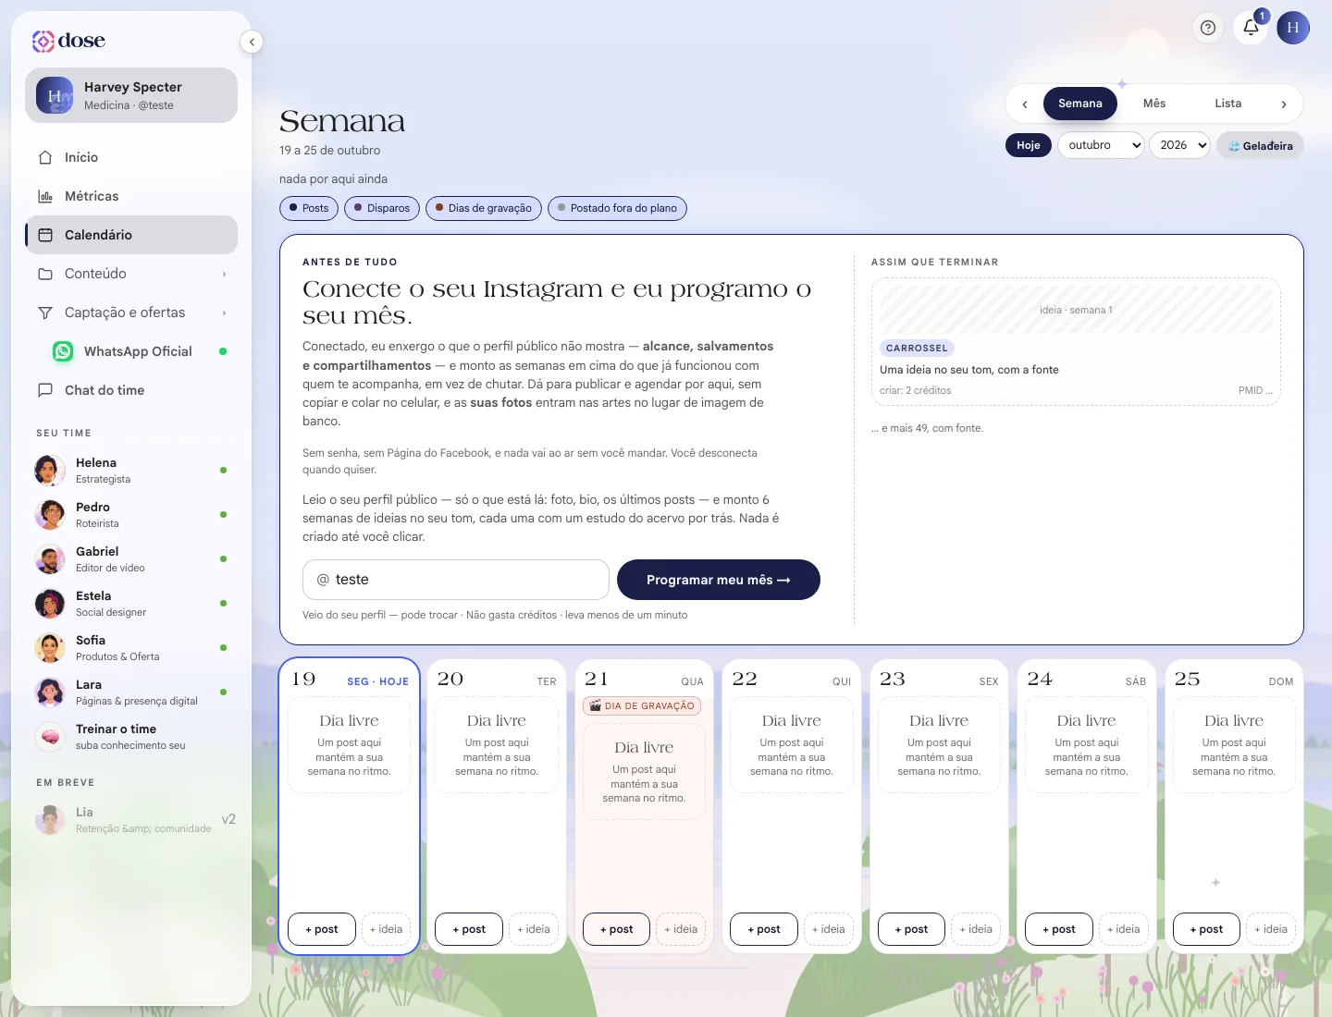
Task: Expand Captação e ofertas submenu arrow
Action: pos(224,312)
